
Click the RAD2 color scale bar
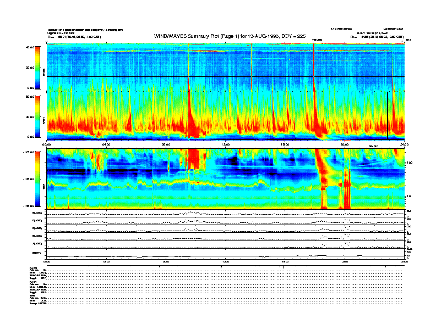37,68
